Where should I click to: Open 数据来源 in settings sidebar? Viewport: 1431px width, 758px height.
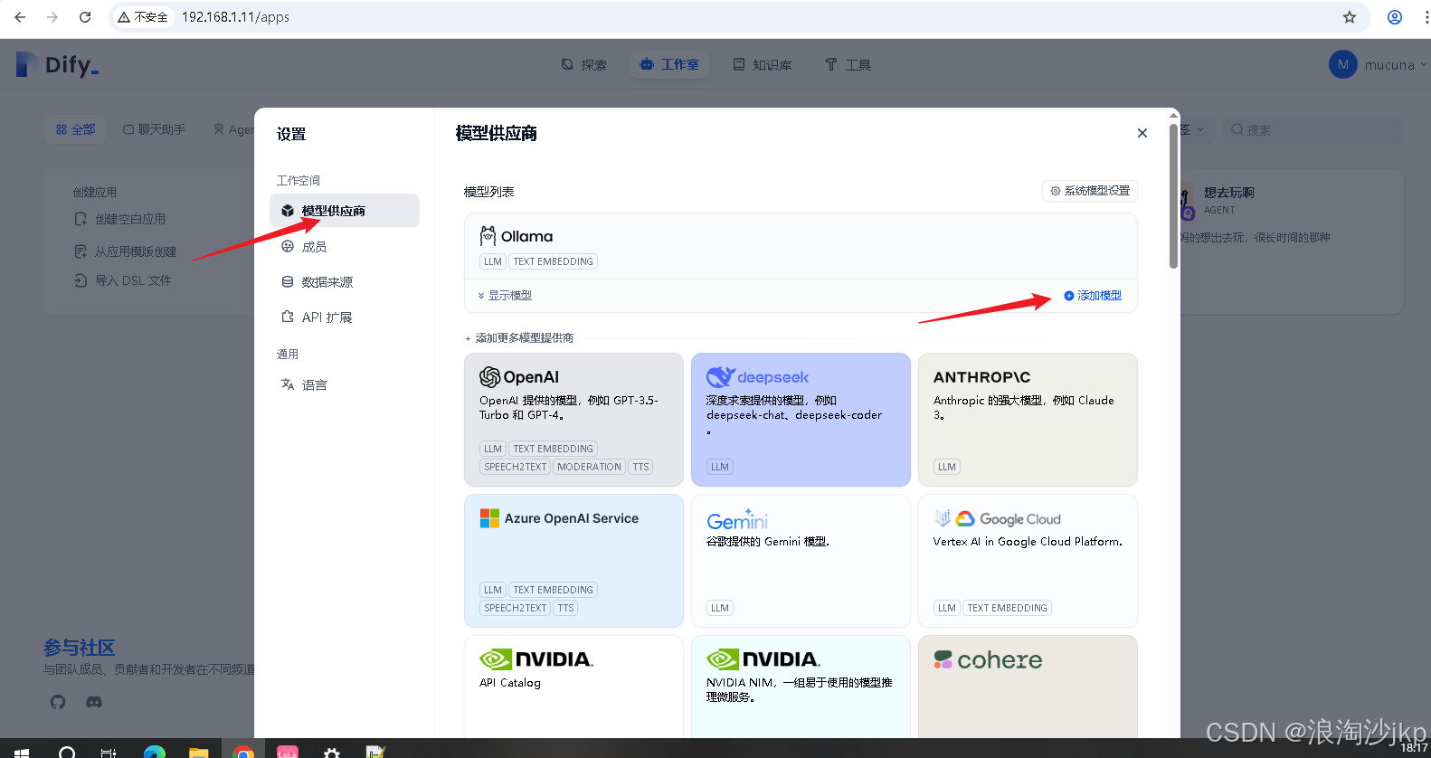pos(345,281)
